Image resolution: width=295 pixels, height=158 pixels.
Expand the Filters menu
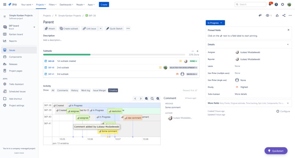[52, 4]
